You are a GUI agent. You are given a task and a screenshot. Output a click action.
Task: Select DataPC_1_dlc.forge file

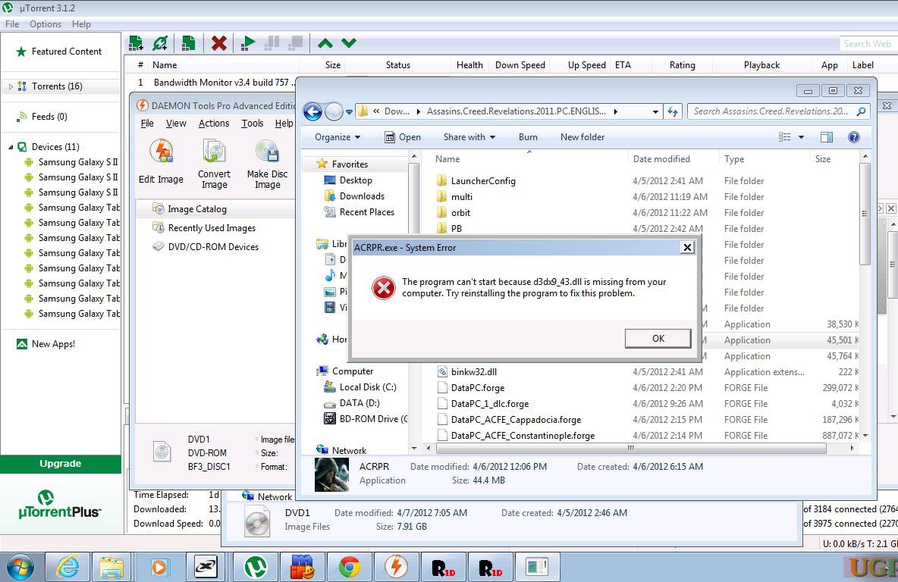490,404
